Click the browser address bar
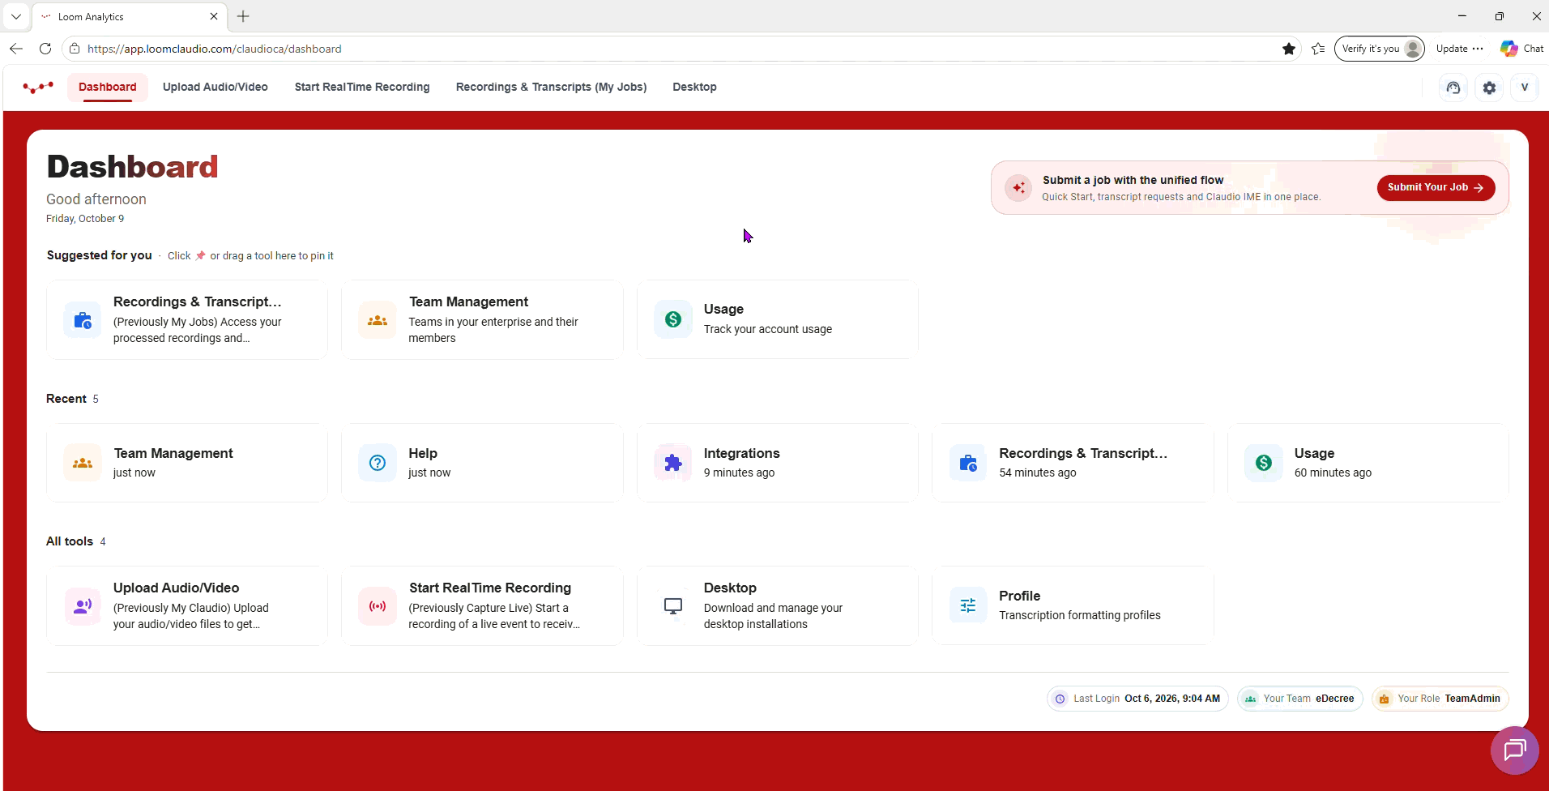1549x791 pixels. (672, 49)
